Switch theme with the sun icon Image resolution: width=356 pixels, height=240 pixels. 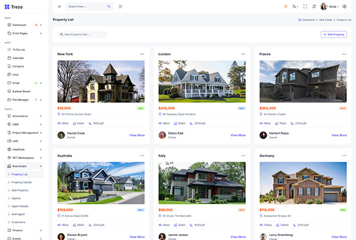tap(286, 7)
